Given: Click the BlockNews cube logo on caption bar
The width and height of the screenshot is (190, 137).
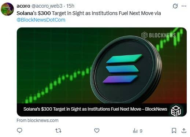Looking at the screenshot, I should point(176,111).
